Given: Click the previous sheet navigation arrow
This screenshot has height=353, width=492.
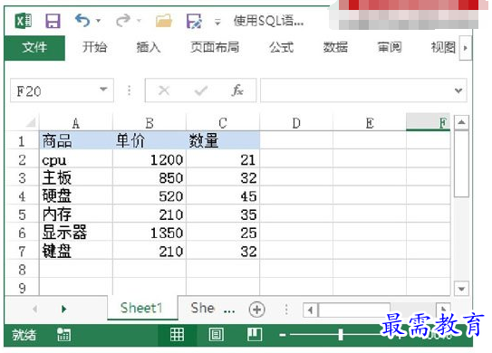Looking at the screenshot, I should coord(35,310).
